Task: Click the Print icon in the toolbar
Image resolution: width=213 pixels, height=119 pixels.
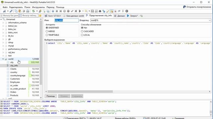Action: point(28,11)
